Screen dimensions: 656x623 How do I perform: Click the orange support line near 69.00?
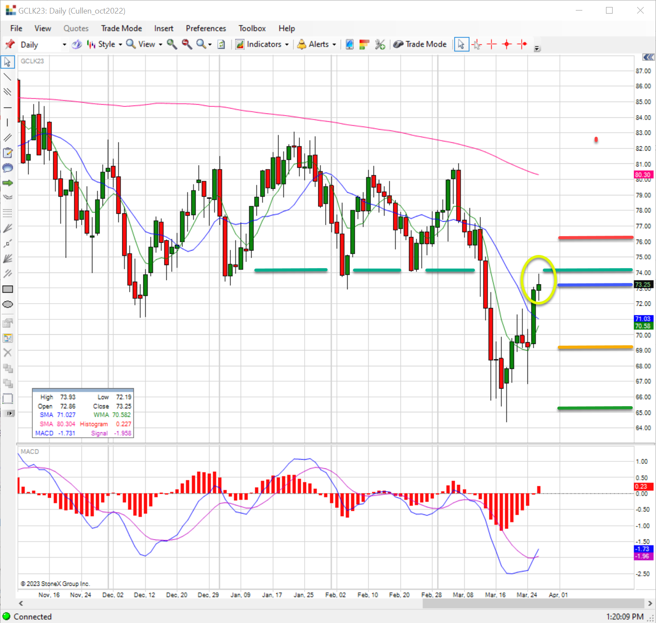(595, 347)
